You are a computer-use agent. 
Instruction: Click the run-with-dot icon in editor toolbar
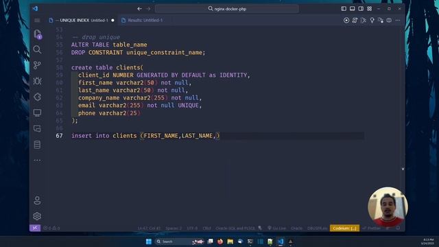[x=381, y=20]
